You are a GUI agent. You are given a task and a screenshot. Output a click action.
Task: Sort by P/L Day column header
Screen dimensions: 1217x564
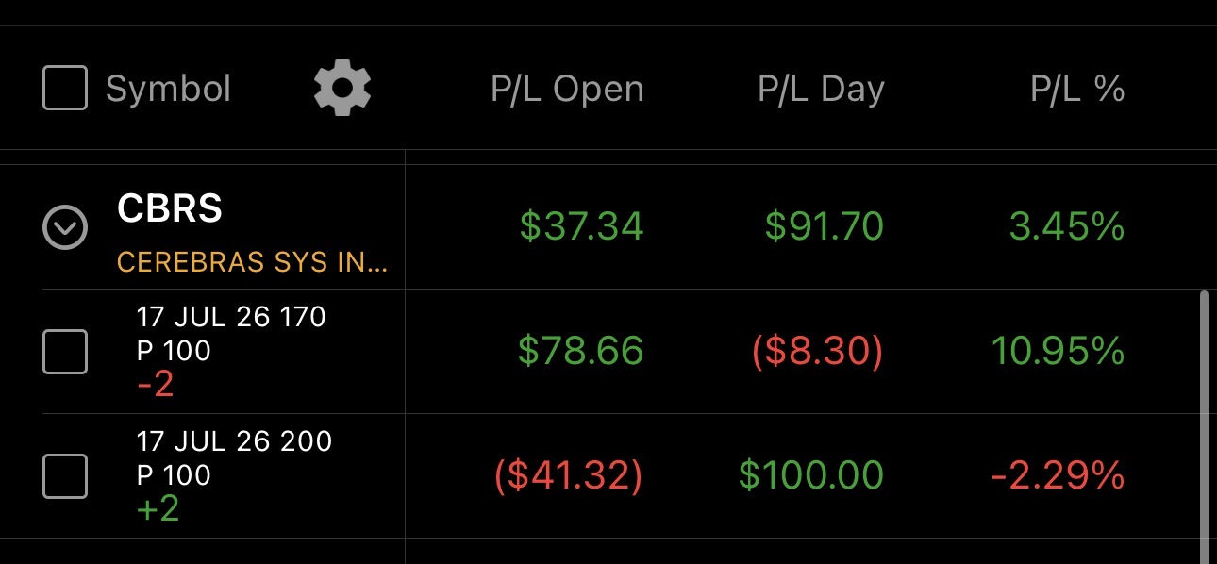click(x=821, y=89)
